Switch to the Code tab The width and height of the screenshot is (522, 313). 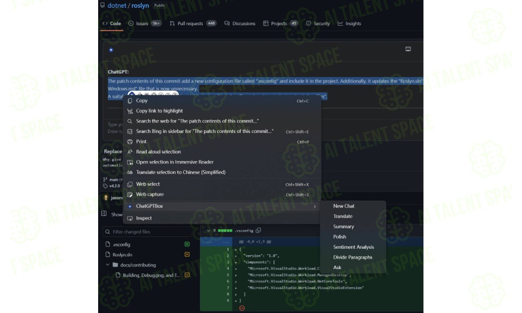(x=112, y=23)
